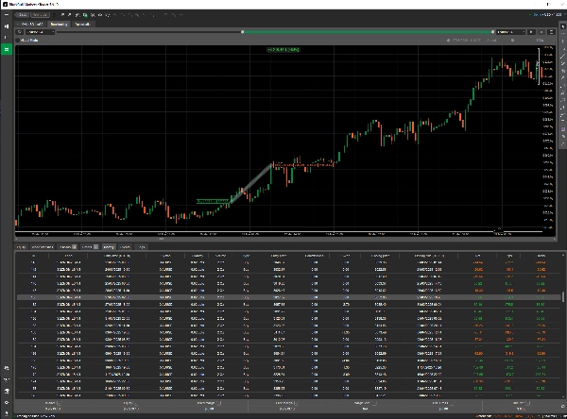Viewport: 567px width, 419px height.
Task: Click the lowest icon in the left sidebar
Action: 7,413
